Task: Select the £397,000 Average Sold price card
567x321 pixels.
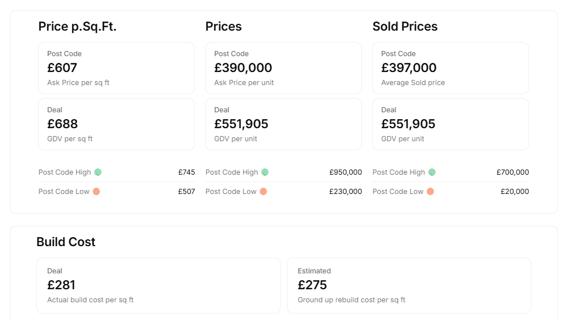Action: (x=451, y=68)
